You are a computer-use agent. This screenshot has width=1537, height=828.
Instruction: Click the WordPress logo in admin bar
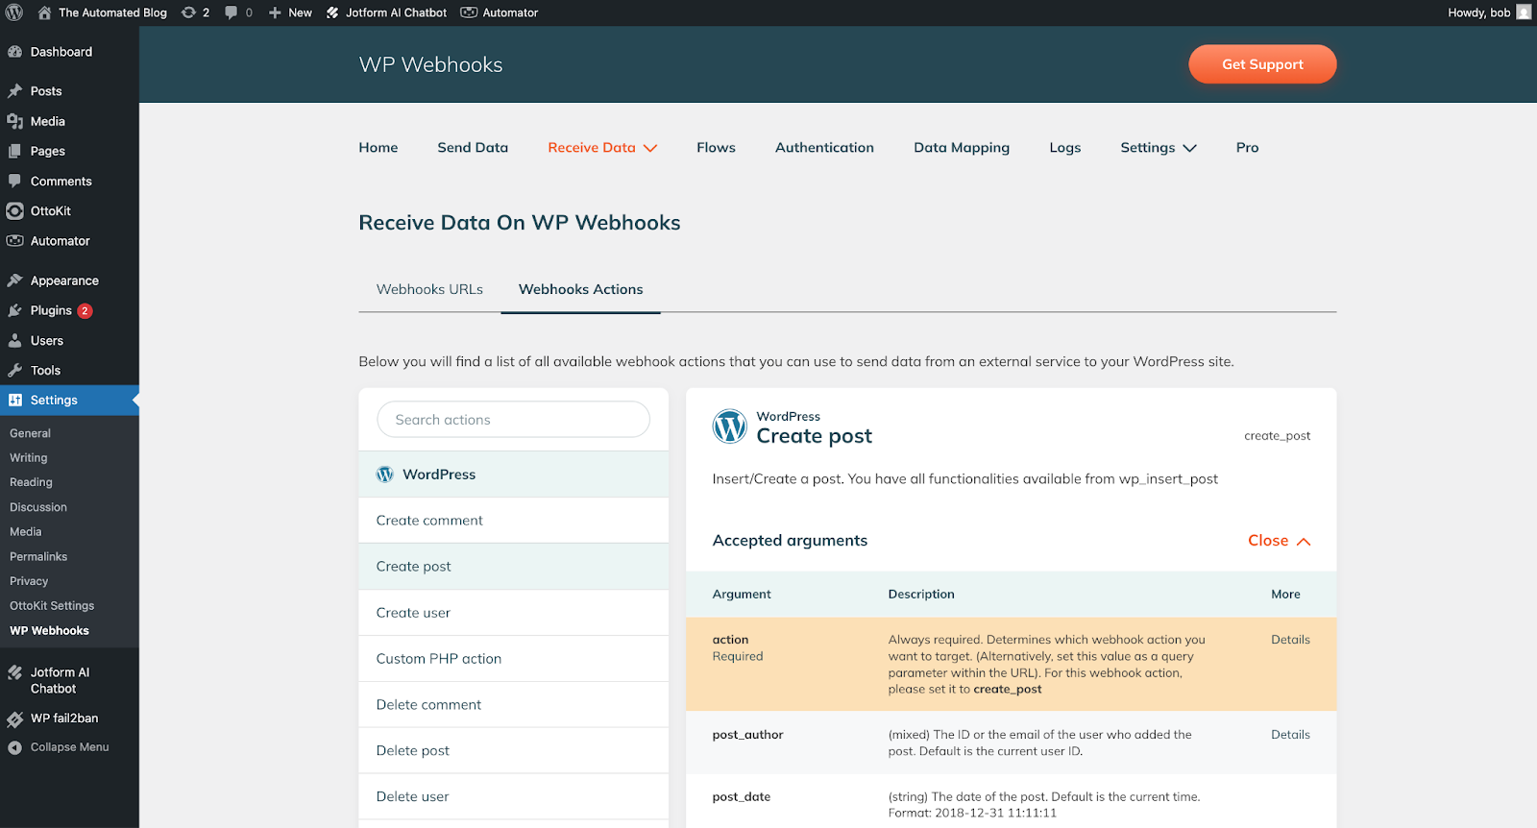[x=14, y=12]
